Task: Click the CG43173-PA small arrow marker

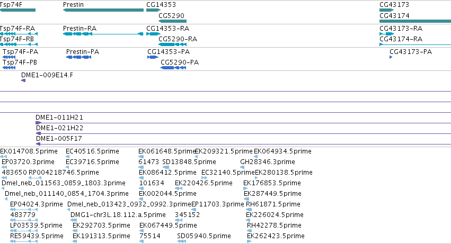Action: click(x=391, y=57)
